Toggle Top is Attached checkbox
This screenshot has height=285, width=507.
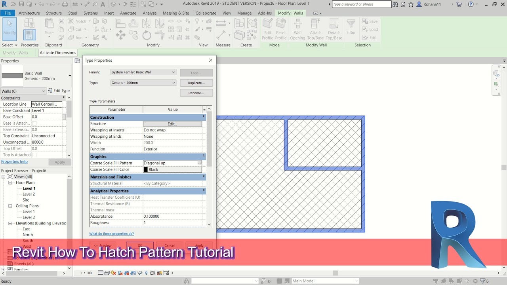pos(34,155)
